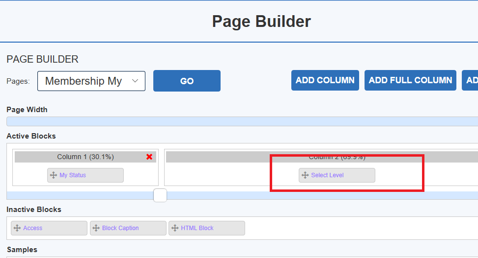
Task: Click the column width slider handle
Action: [x=160, y=195]
